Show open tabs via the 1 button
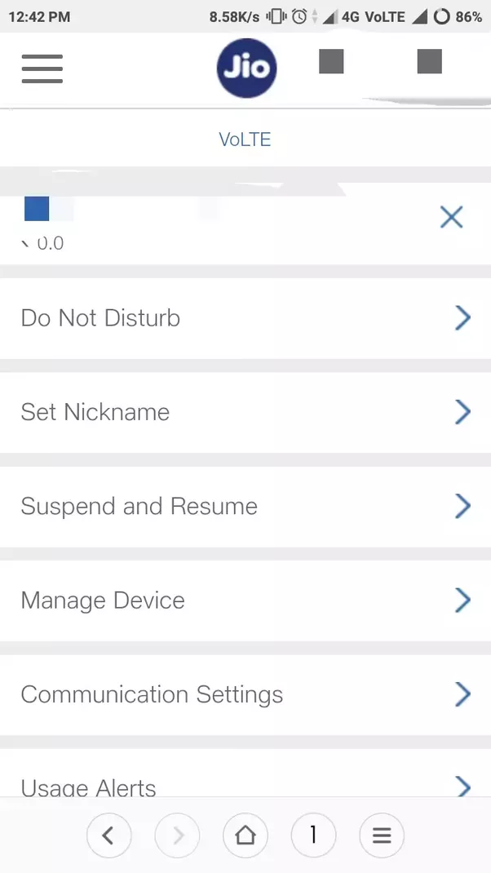Viewport: 491px width, 873px height. click(313, 835)
